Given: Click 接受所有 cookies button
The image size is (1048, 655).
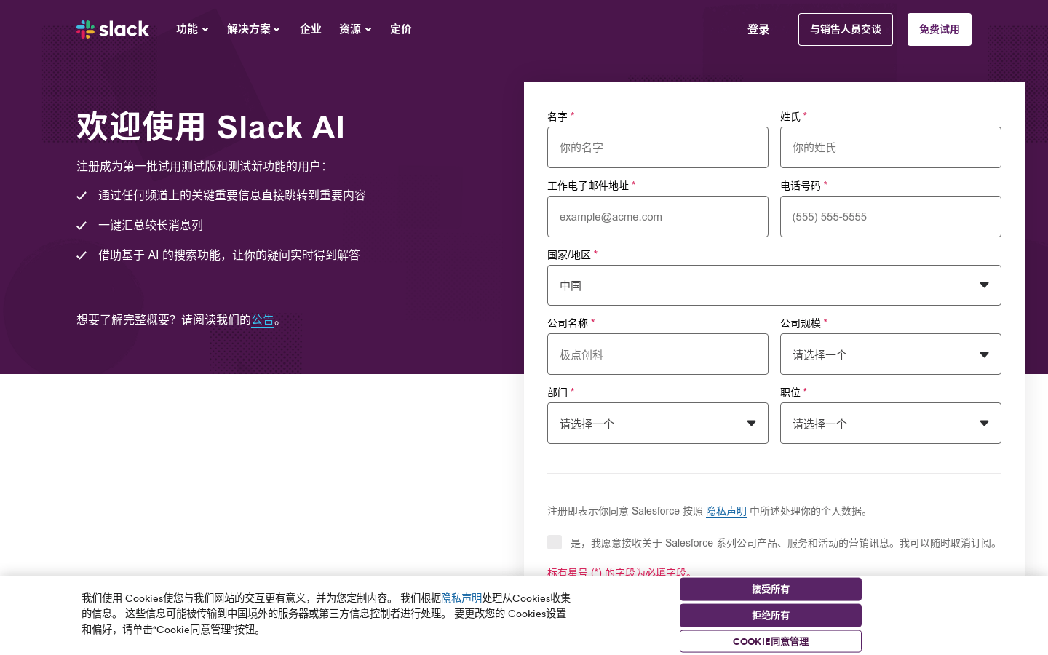Looking at the screenshot, I should 771,589.
